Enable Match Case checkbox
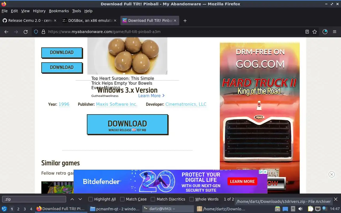This screenshot has height=213, width=341. 122,199
